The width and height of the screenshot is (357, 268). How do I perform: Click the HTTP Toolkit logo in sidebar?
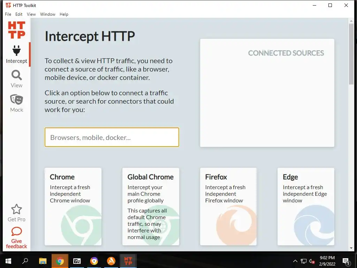pyautogui.click(x=16, y=30)
